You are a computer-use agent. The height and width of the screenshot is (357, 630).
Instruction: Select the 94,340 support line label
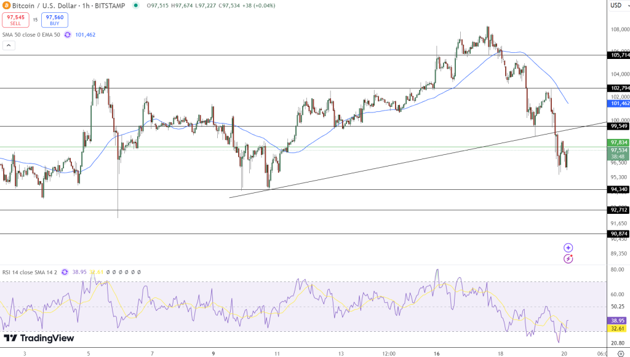619,189
